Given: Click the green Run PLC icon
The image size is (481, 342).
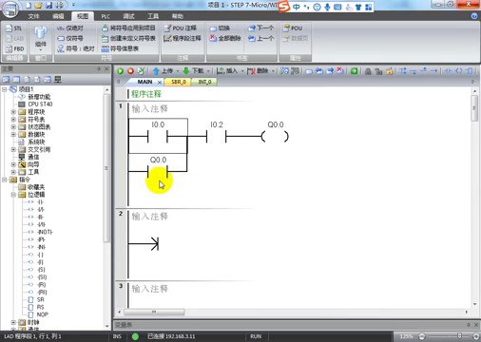Looking at the screenshot, I should (120, 71).
